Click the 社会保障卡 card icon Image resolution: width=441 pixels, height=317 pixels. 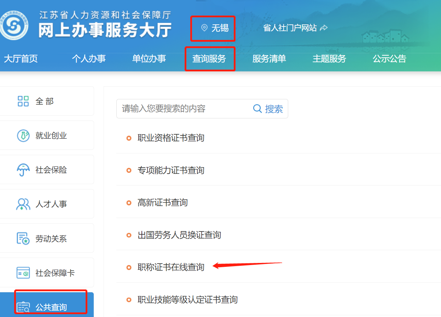click(x=23, y=273)
